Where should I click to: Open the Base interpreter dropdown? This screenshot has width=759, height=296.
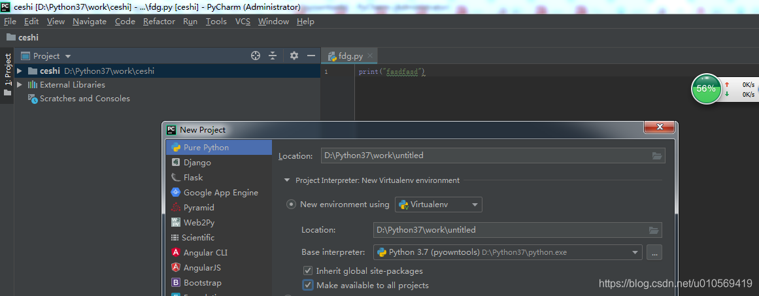click(x=508, y=252)
